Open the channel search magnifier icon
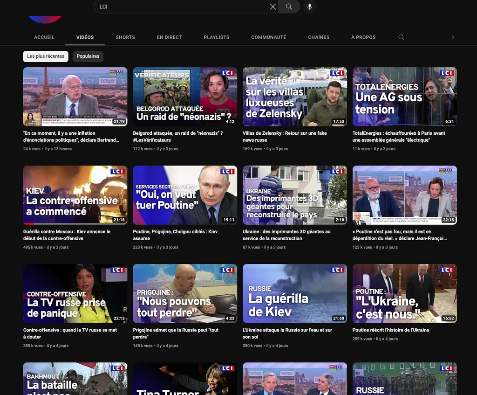Viewport: 477px width, 395px height. click(x=401, y=37)
